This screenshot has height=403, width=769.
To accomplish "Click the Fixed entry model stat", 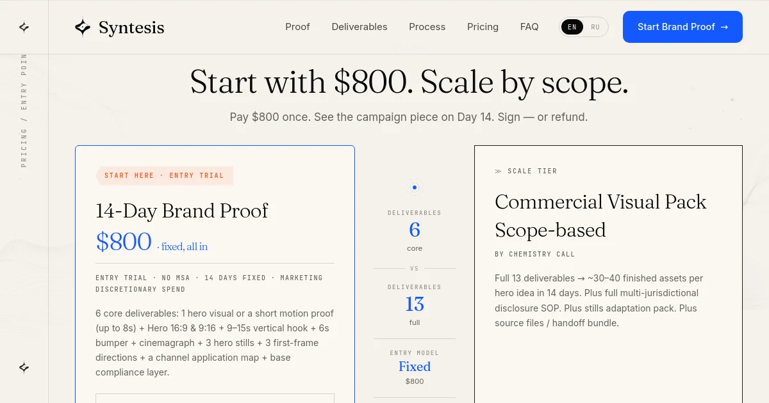I will coord(415,367).
